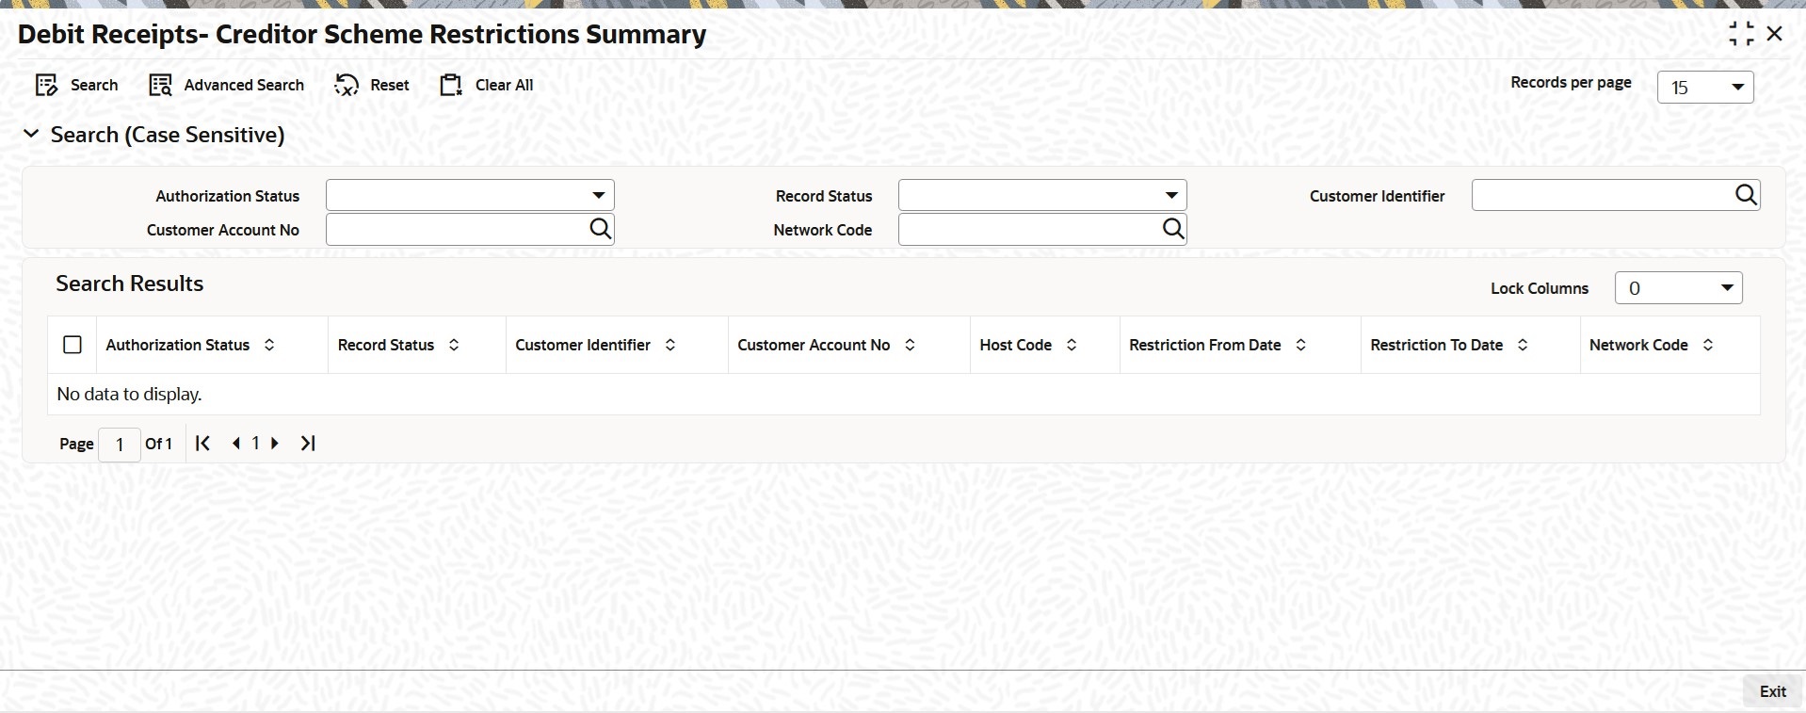Sort by Host Code column
The image size is (1806, 713).
click(1072, 345)
